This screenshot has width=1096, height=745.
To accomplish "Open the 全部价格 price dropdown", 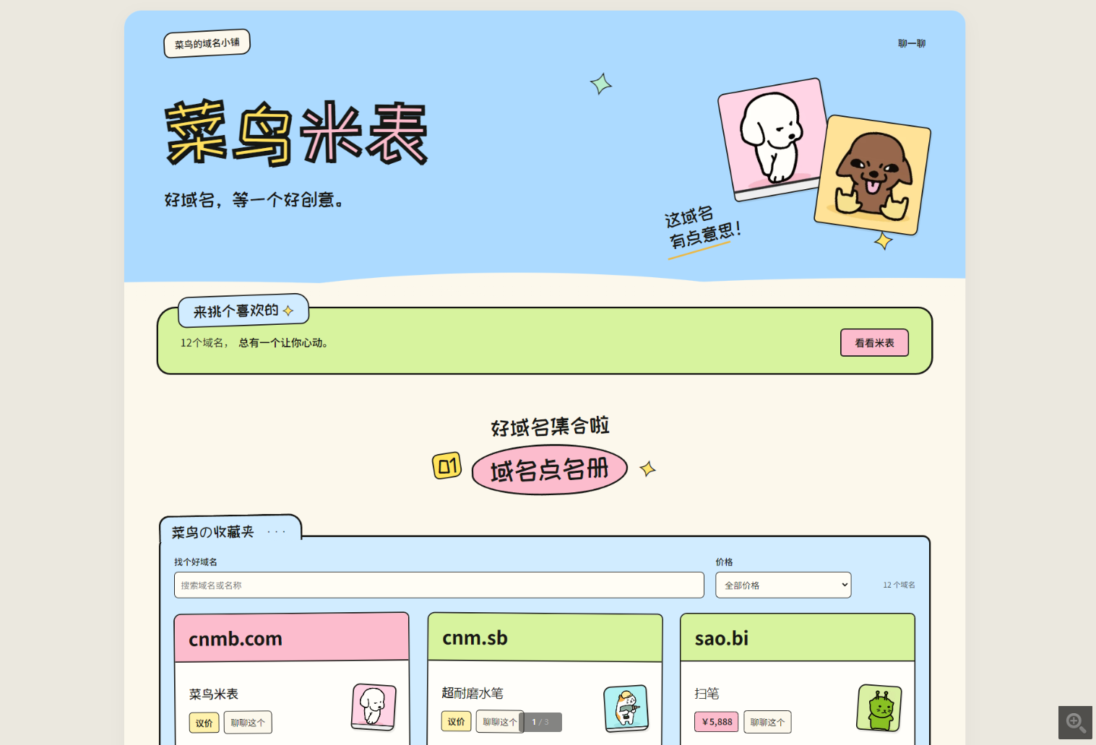I will [x=783, y=585].
